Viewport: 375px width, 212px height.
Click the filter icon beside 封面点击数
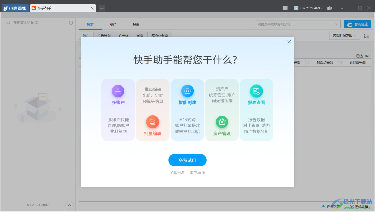tap(341, 63)
